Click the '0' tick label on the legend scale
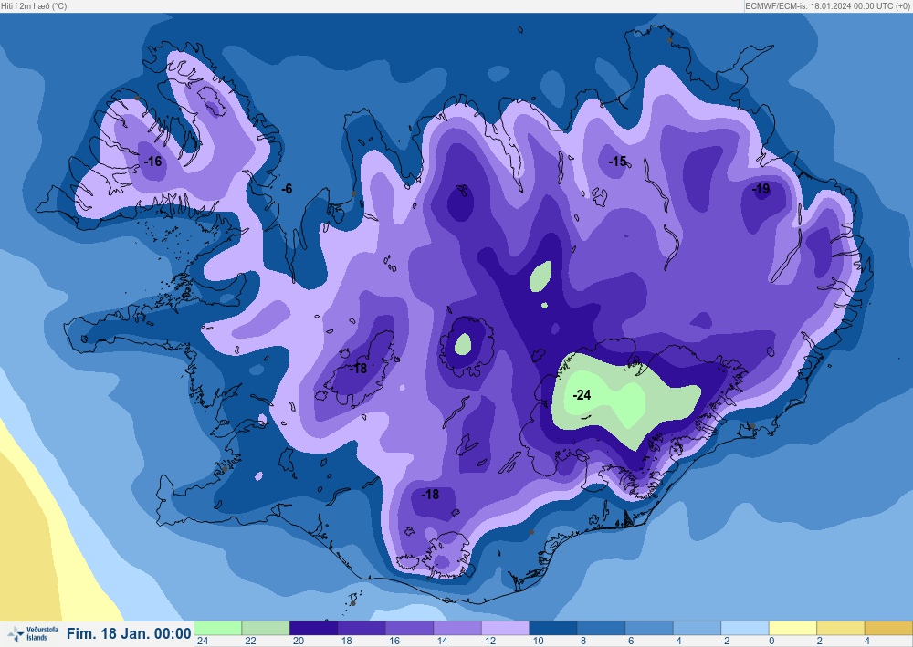 (x=771, y=641)
